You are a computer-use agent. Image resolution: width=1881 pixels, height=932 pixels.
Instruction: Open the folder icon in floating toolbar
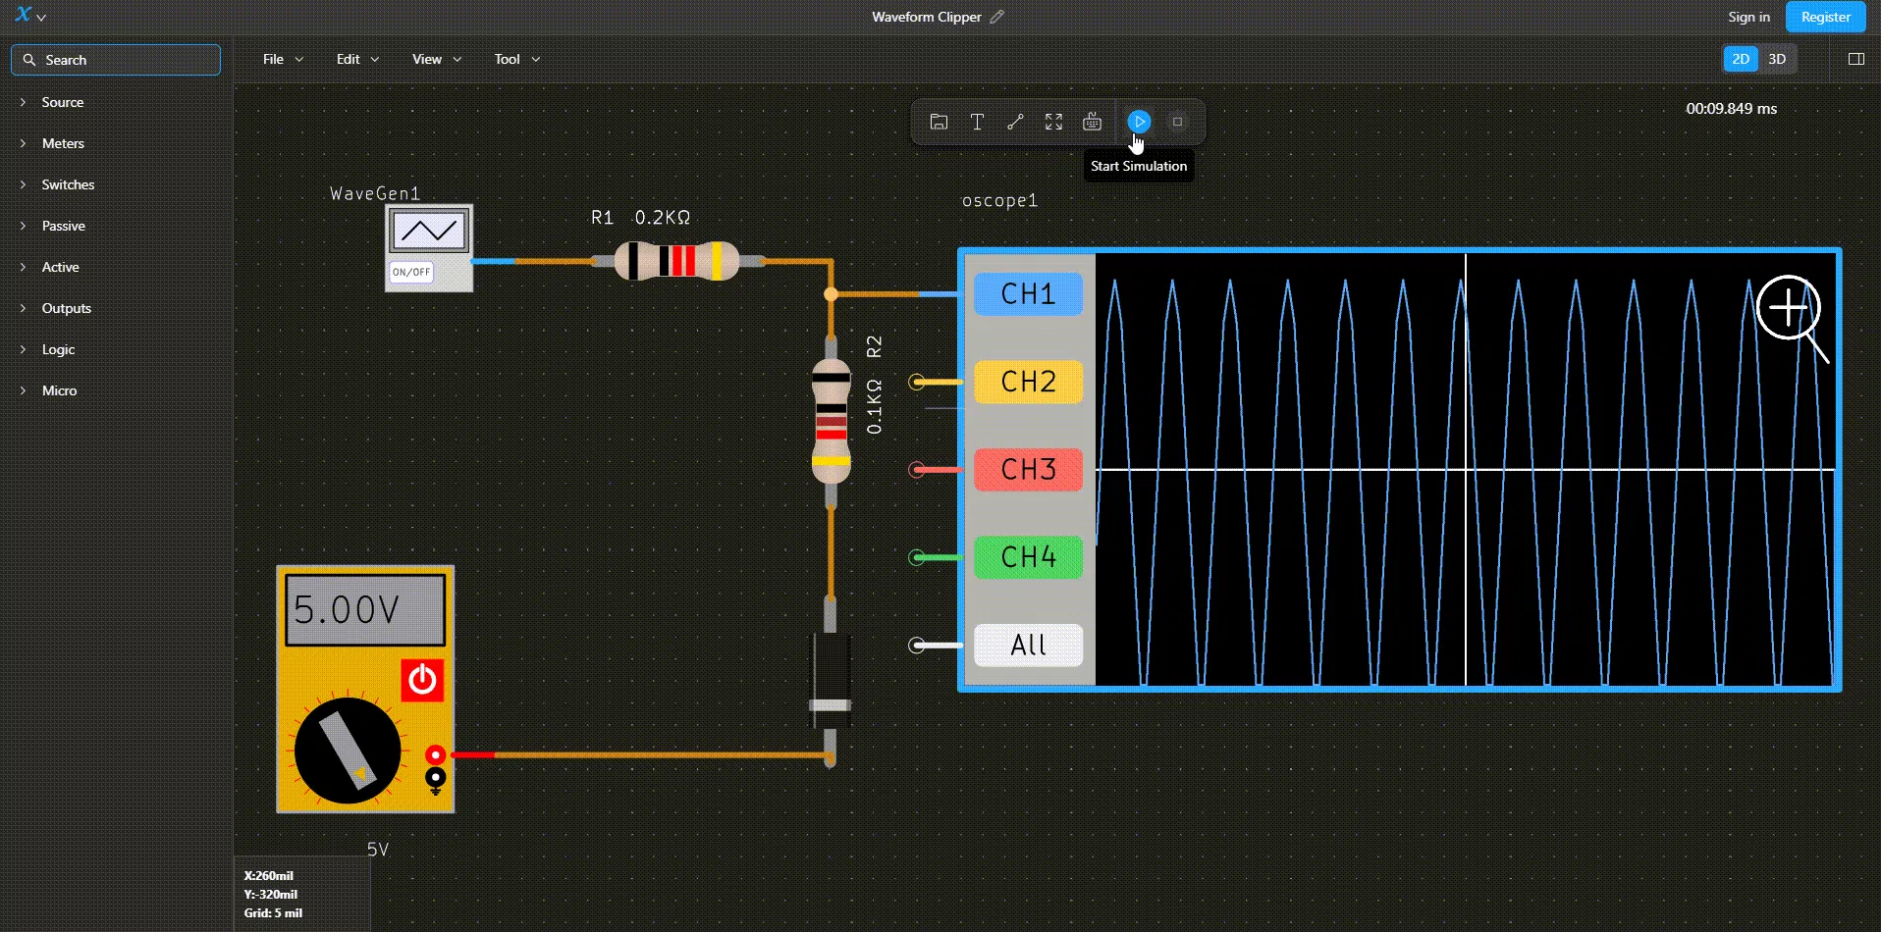pos(939,122)
